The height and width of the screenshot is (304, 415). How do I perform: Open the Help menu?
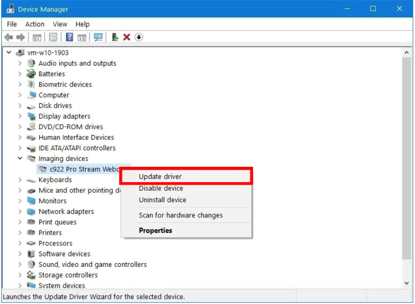[x=82, y=24]
